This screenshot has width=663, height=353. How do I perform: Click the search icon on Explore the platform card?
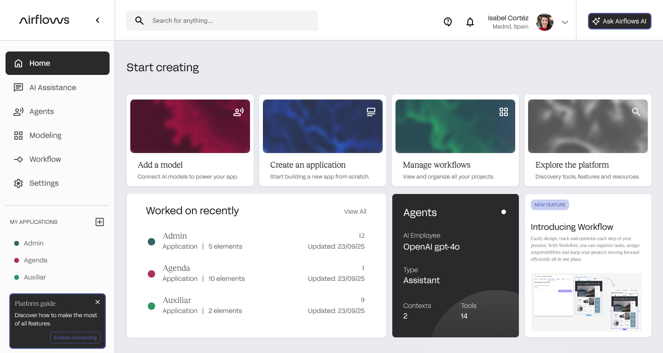click(636, 112)
